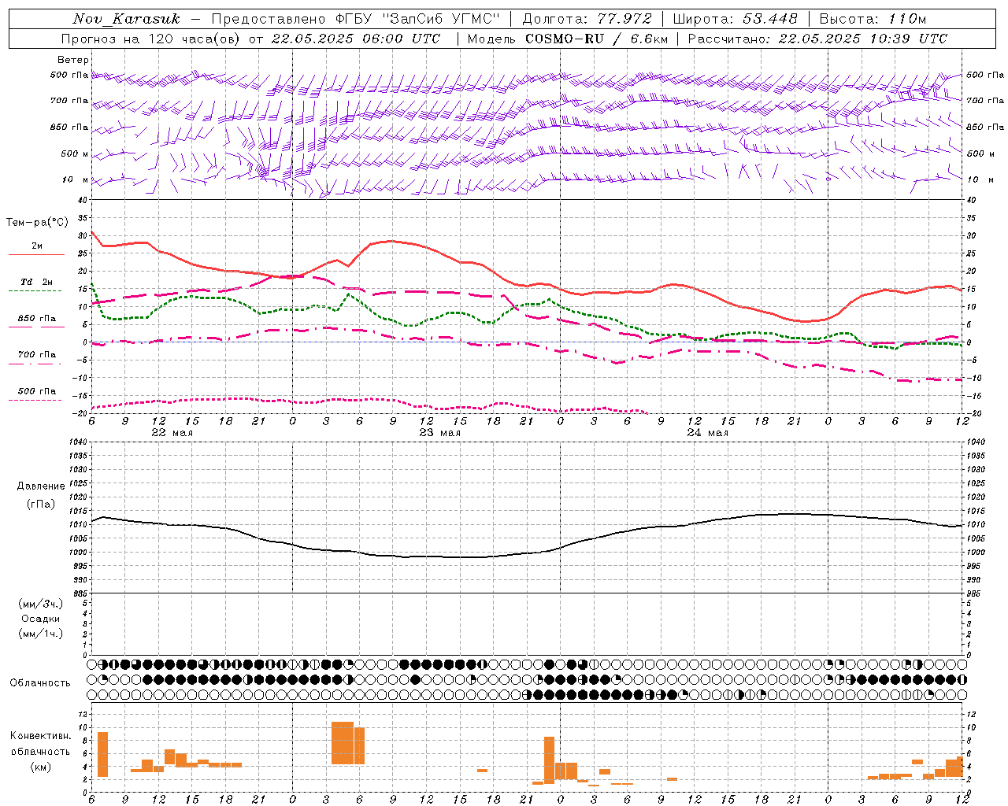Click the forecast text Прогноз на 120 часа(ов)
Screen dimensions: 1008x806
[152, 39]
